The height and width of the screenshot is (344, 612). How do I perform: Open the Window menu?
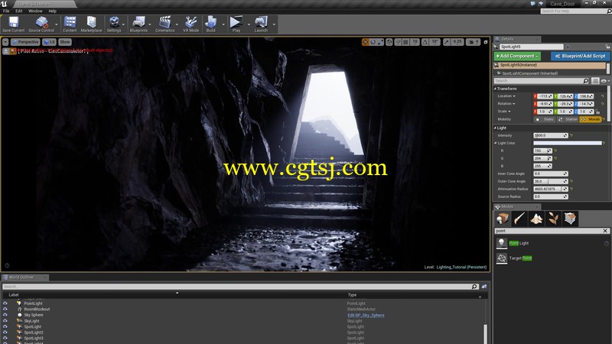click(x=35, y=11)
